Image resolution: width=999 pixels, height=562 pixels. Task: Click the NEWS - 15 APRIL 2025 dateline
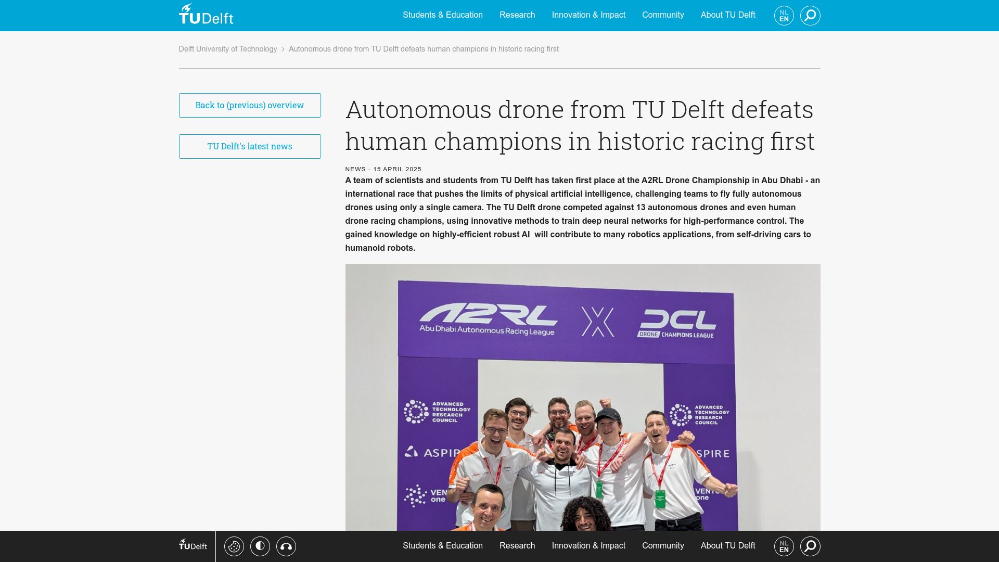point(383,169)
